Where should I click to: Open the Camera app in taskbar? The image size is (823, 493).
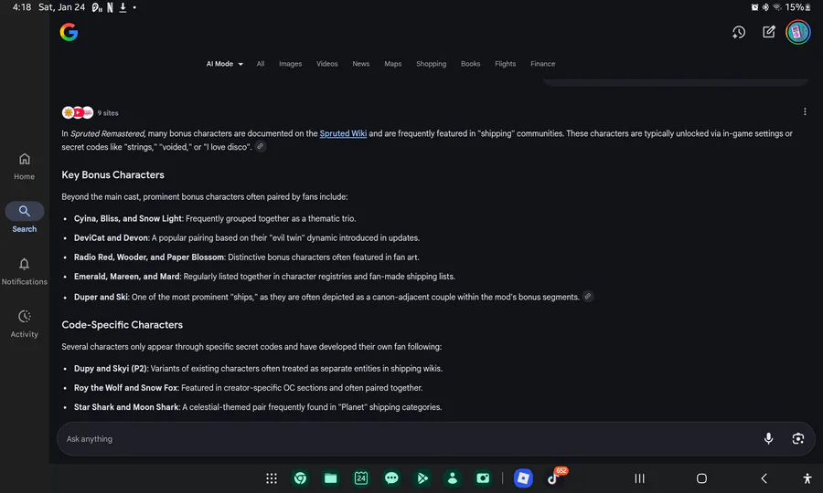(x=483, y=478)
